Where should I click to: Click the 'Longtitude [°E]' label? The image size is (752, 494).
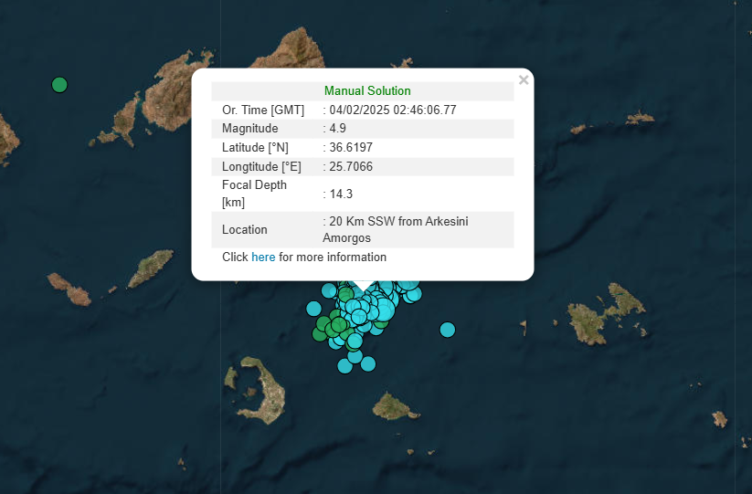[261, 167]
